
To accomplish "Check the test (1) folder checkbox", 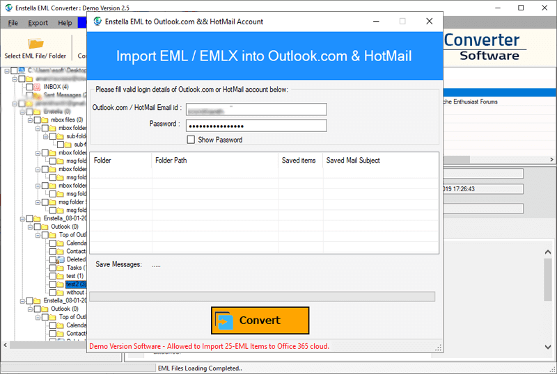I will coord(53,276).
